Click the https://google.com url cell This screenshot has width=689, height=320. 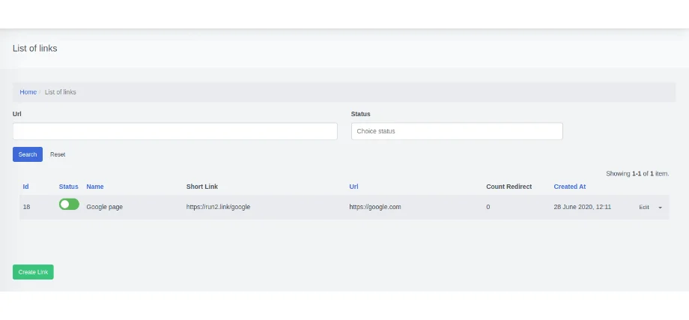coord(374,207)
